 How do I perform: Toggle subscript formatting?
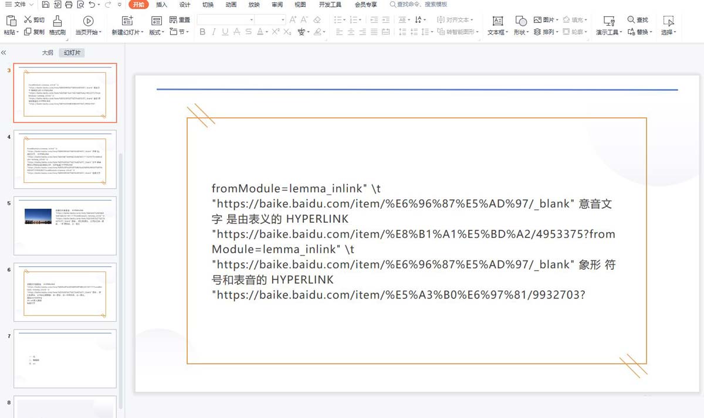tap(287, 32)
